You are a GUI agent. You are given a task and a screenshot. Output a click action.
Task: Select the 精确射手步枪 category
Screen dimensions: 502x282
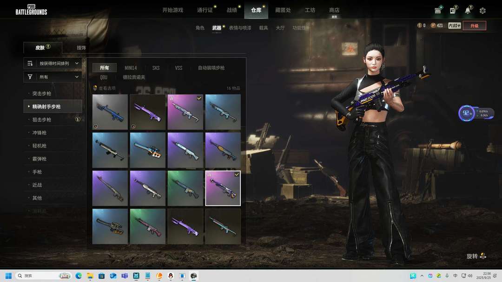coord(53,106)
